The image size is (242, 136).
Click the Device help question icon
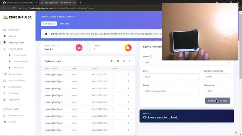151,57
